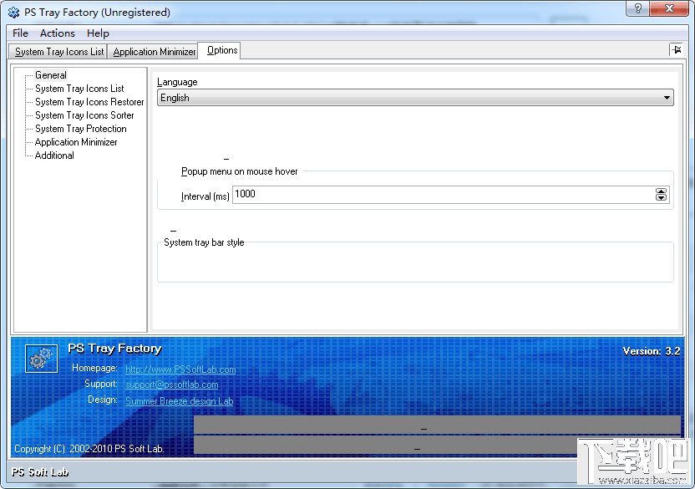Click the PS Tray Factory title bar icon

tap(13, 12)
